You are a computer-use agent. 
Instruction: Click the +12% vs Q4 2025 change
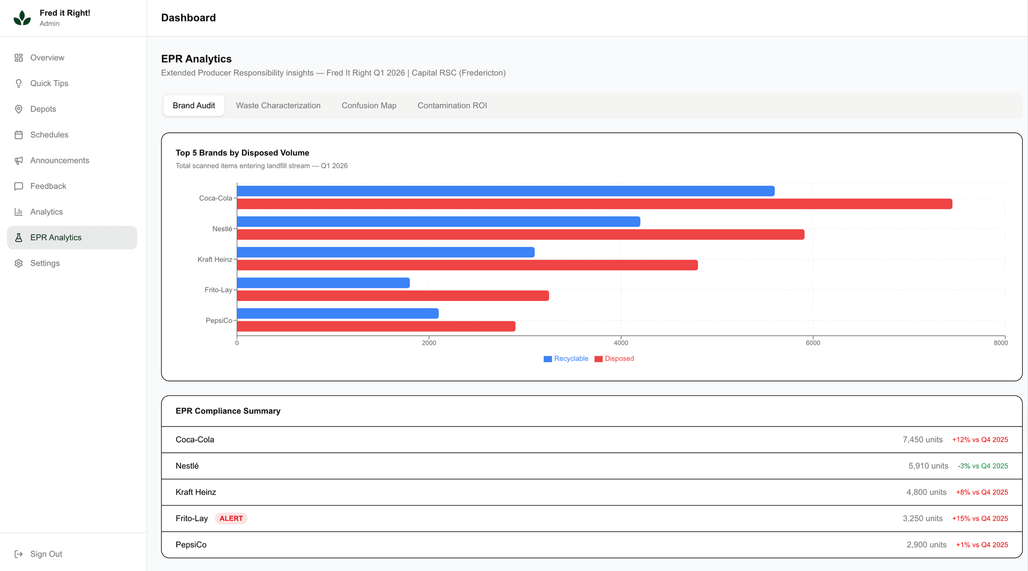click(x=980, y=440)
